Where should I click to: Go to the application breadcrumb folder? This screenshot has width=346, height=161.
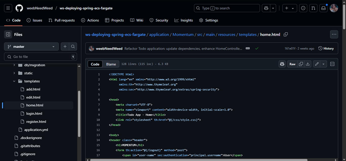(159, 35)
